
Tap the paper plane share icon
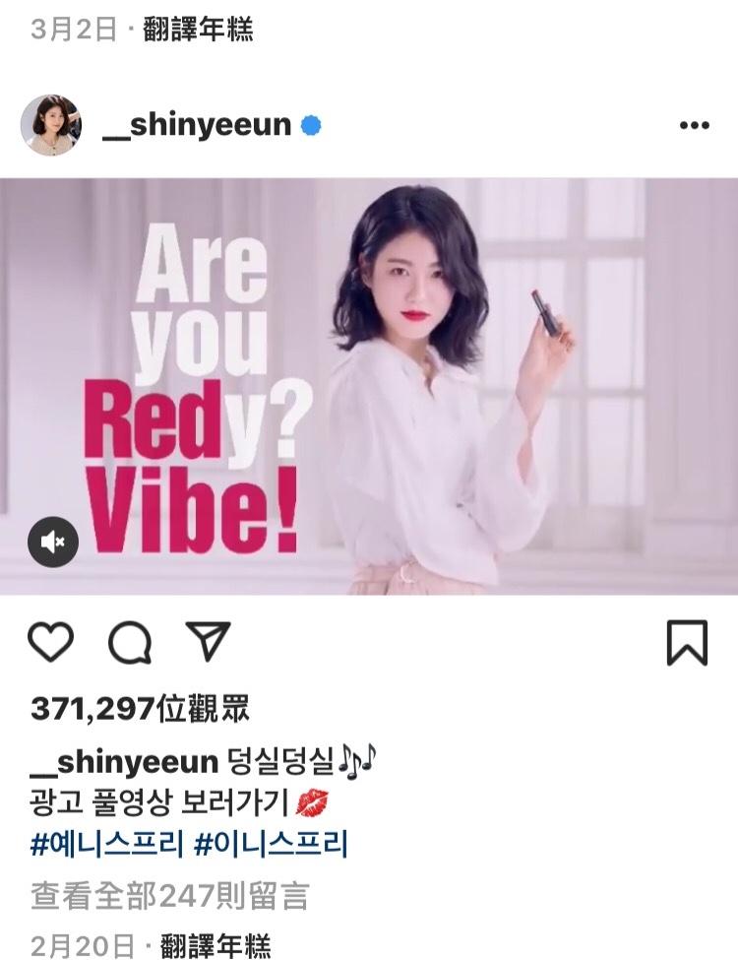click(x=208, y=640)
